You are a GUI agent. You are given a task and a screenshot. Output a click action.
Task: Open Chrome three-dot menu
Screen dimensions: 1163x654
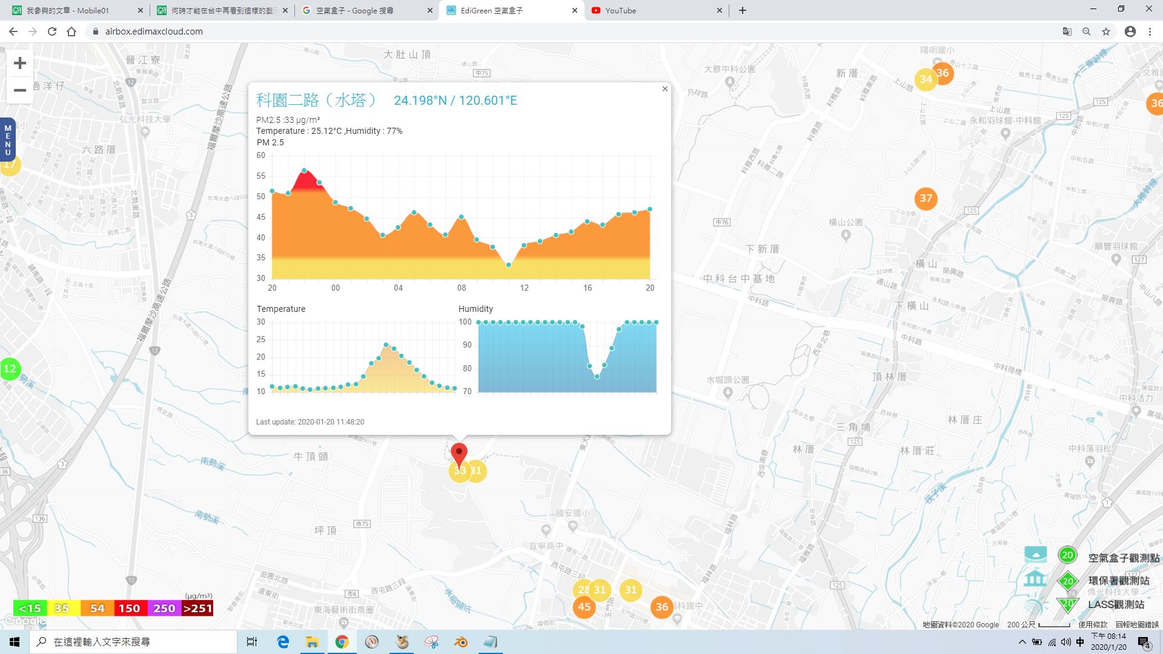[x=1150, y=31]
